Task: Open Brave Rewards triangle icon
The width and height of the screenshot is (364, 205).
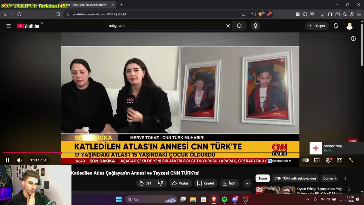Action: point(269,14)
